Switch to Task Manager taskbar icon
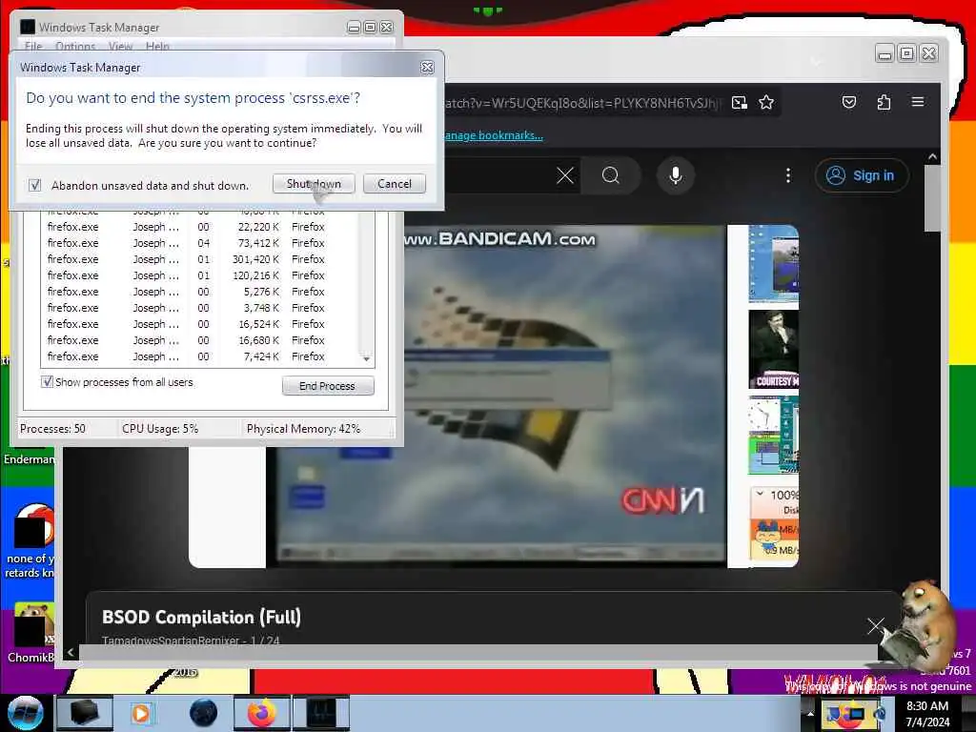The image size is (976, 732). pos(322,713)
